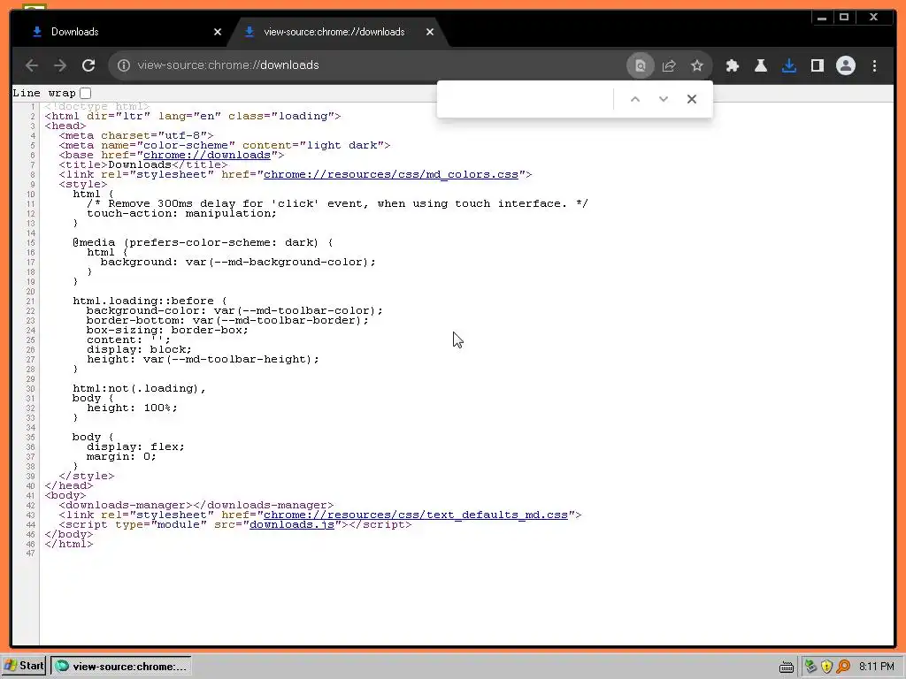Screen dimensions: 906x679
Task: Click the address bar URL
Action: pyautogui.click(x=228, y=65)
